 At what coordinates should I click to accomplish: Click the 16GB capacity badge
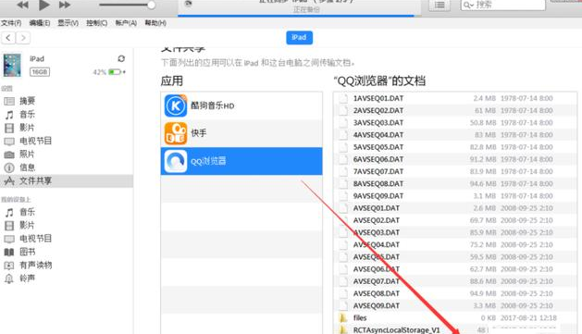click(40, 72)
